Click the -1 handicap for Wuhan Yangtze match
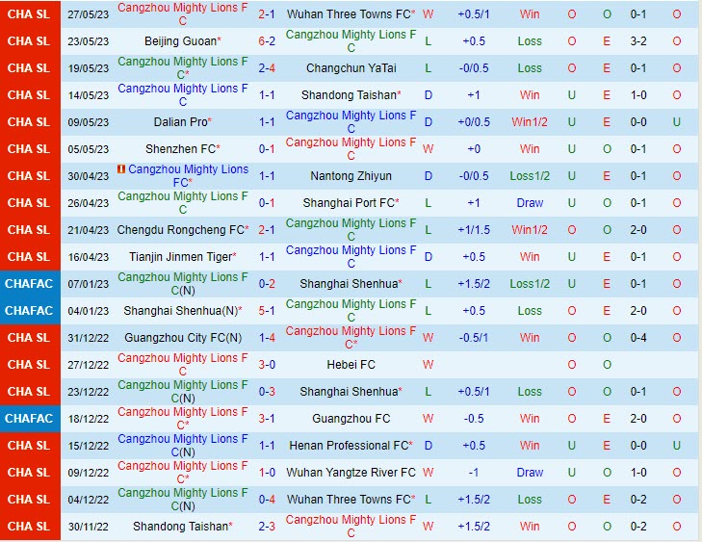Screen dimensions: 702x542 474,472
